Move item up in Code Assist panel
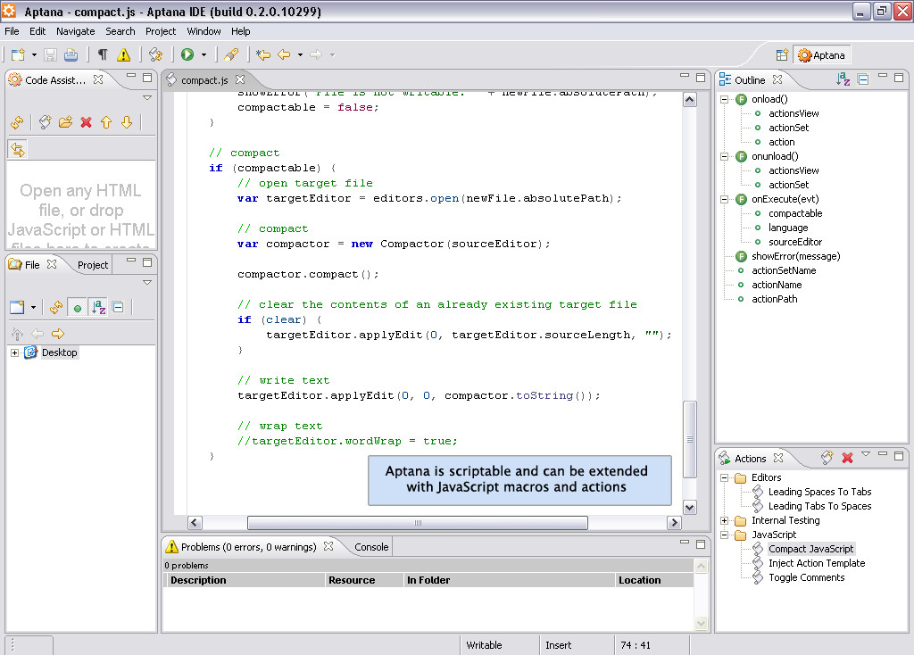 tap(106, 122)
